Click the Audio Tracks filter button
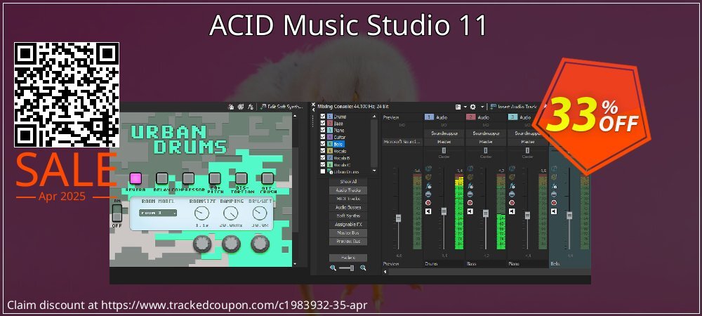The image size is (702, 316). click(x=348, y=190)
